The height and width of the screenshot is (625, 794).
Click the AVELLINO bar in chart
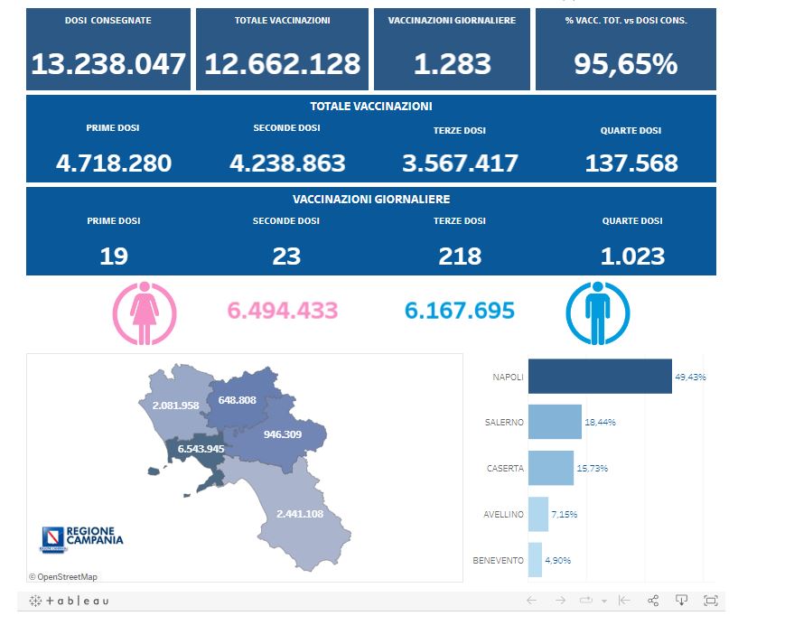tap(538, 514)
